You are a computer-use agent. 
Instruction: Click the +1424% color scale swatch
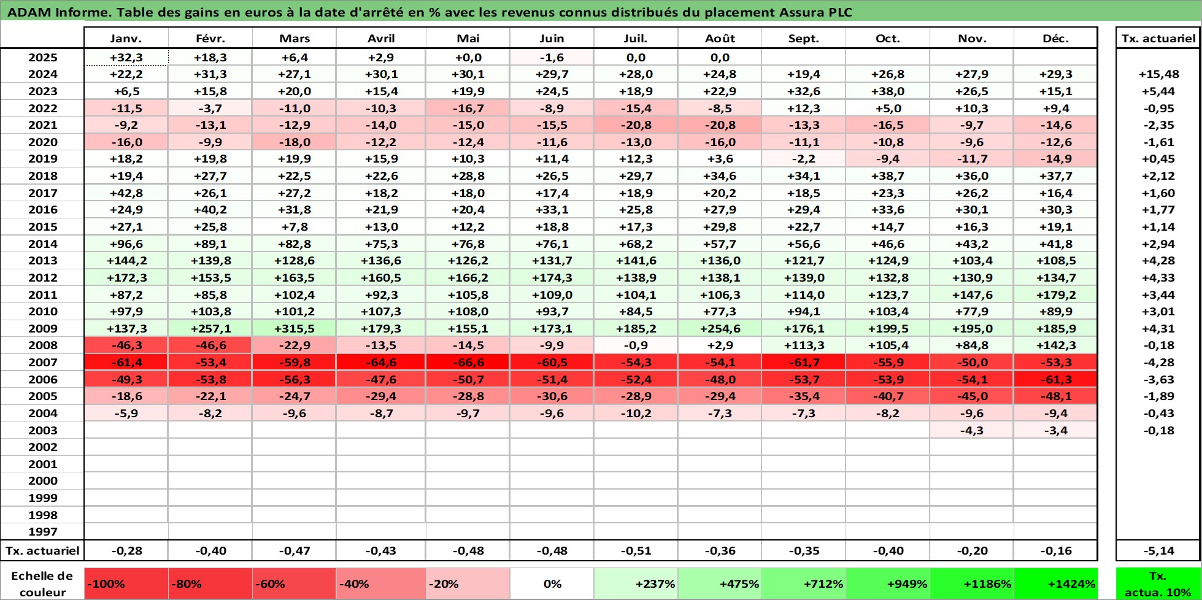[x=1056, y=583]
